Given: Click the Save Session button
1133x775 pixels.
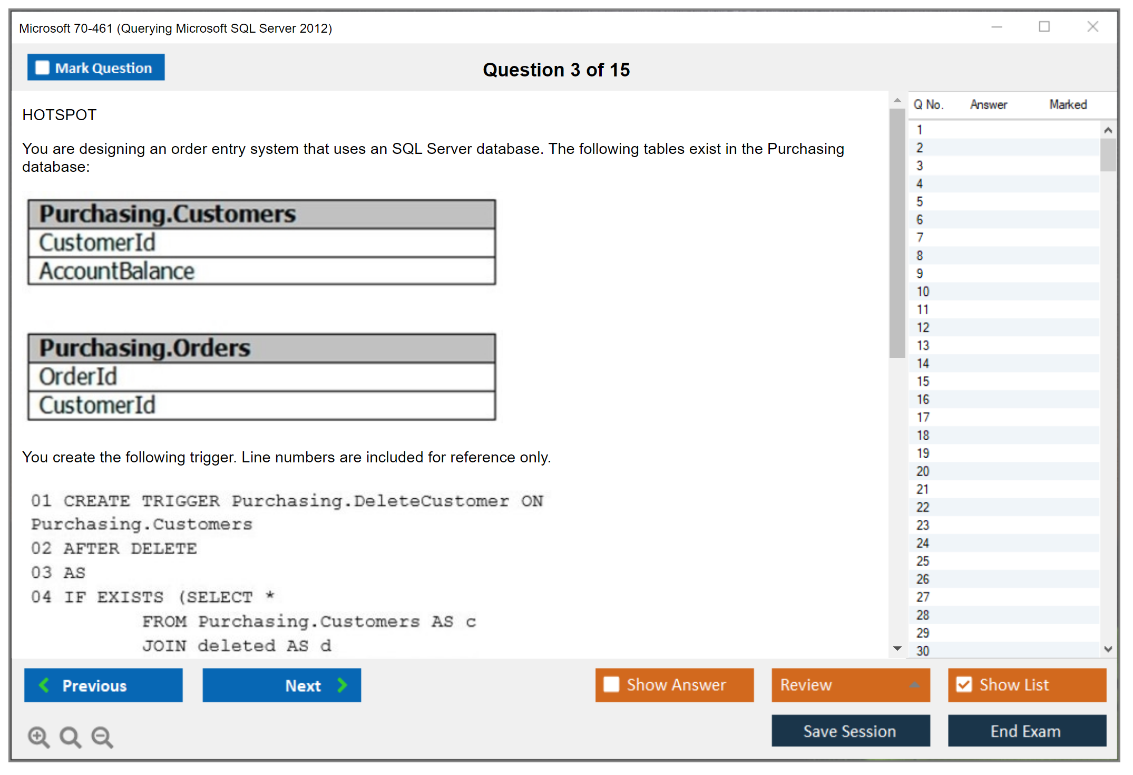Looking at the screenshot, I should 850,731.
